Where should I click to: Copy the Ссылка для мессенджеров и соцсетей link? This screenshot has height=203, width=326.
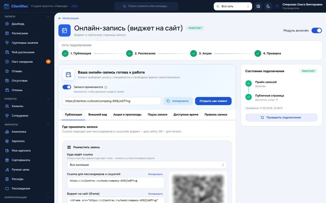point(155,174)
